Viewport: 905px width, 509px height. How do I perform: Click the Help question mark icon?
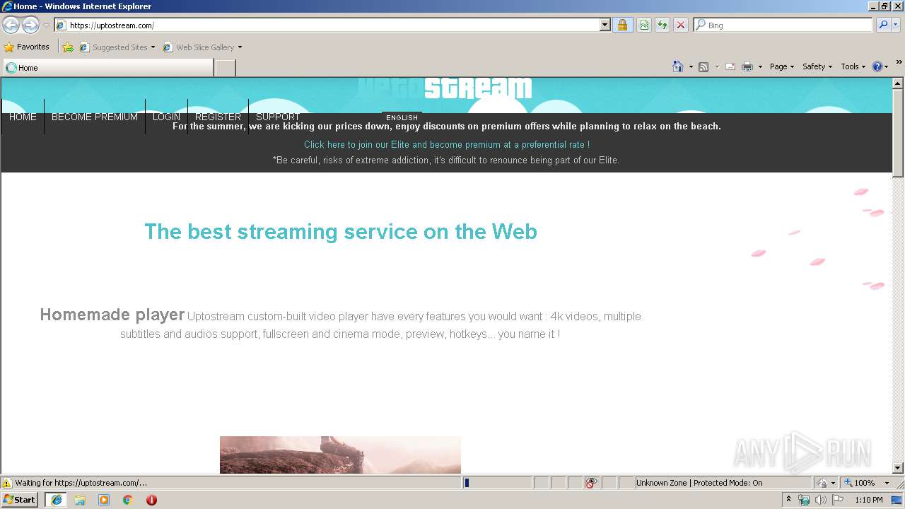pos(877,66)
